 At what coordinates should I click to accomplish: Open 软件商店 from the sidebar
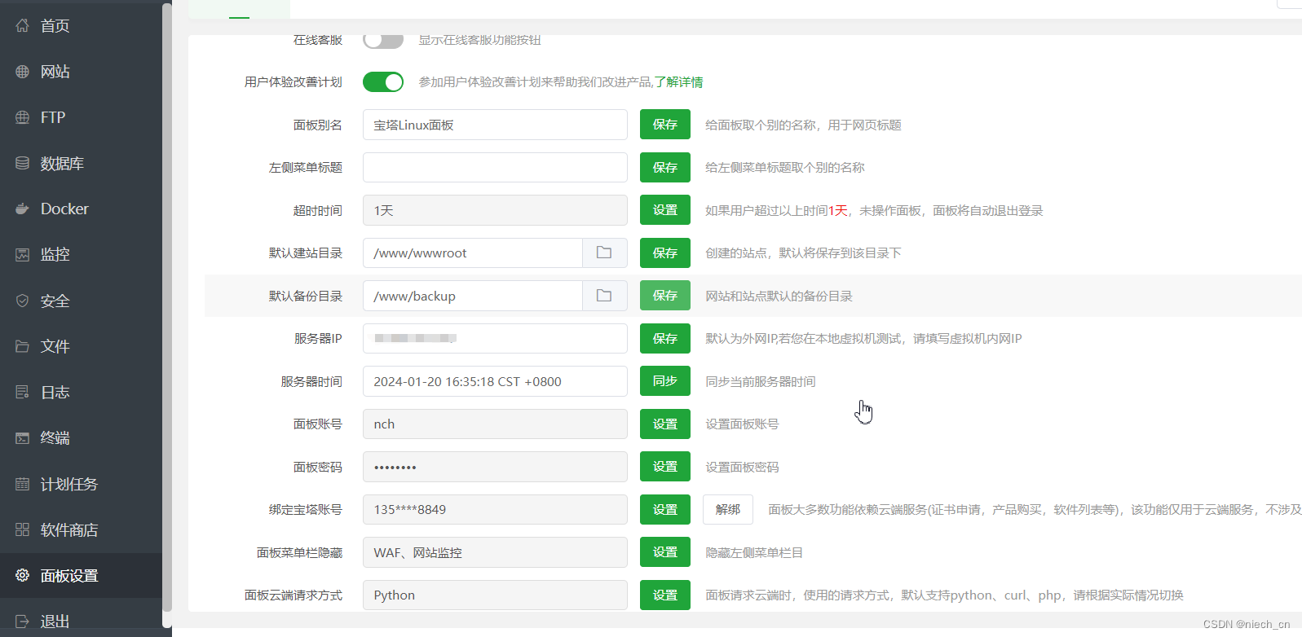pyautogui.click(x=81, y=529)
